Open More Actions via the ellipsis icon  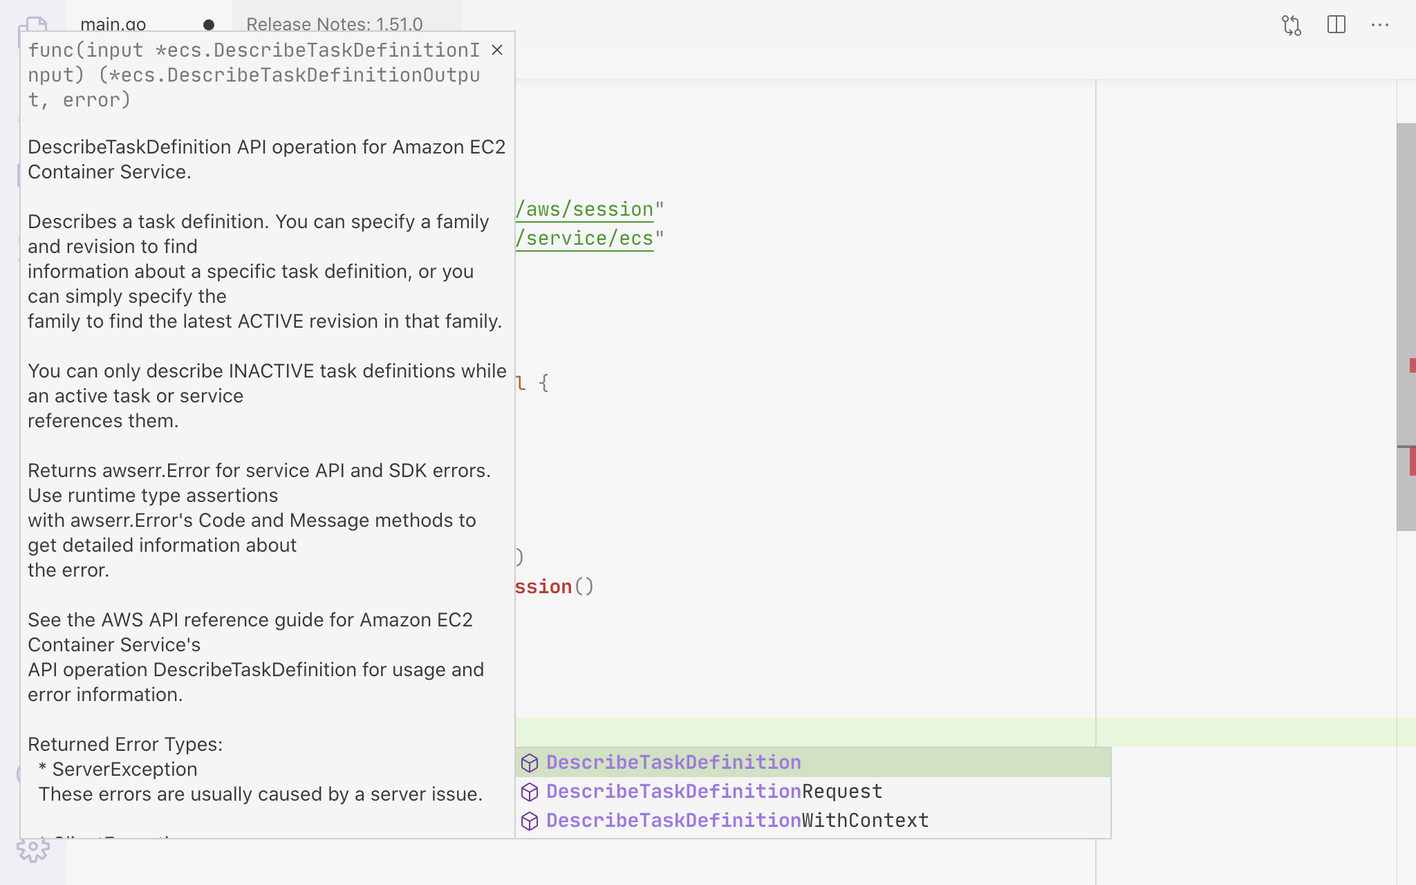1380,25
